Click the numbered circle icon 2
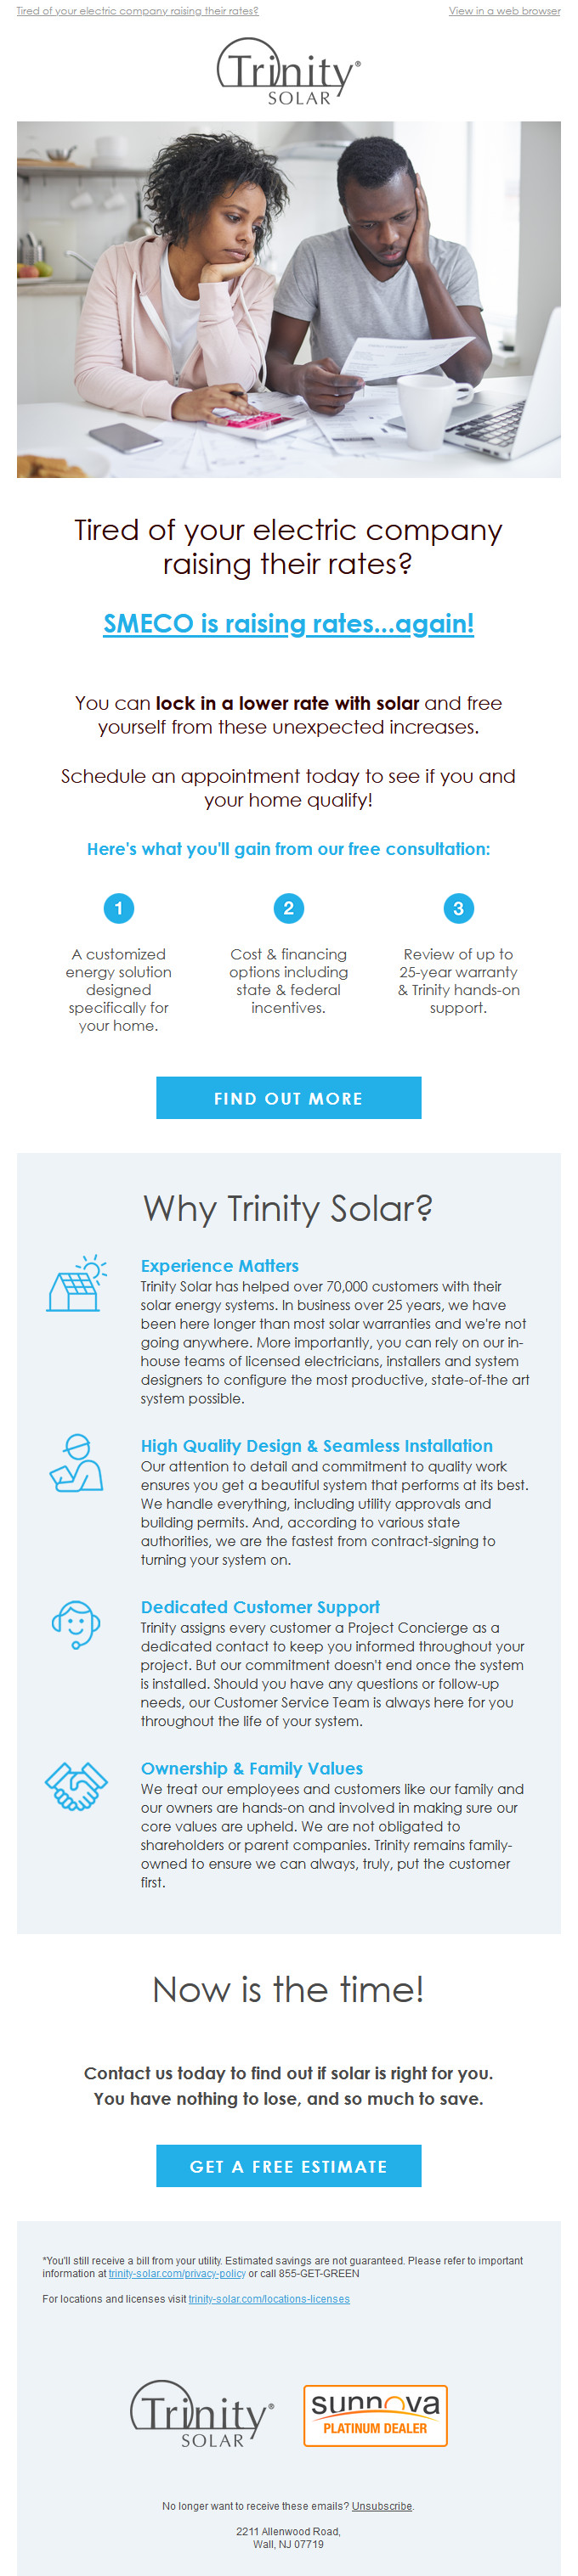Image resolution: width=578 pixels, height=2576 pixels. (288, 908)
